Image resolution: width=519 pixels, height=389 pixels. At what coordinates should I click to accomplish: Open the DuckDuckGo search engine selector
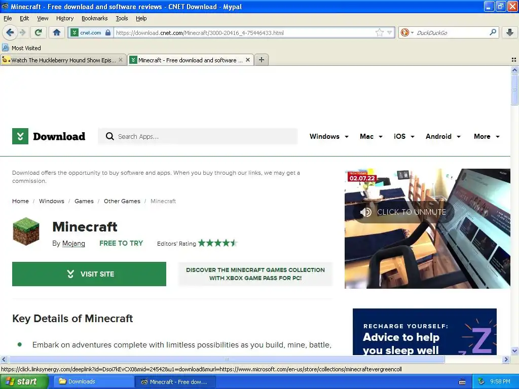pyautogui.click(x=407, y=32)
